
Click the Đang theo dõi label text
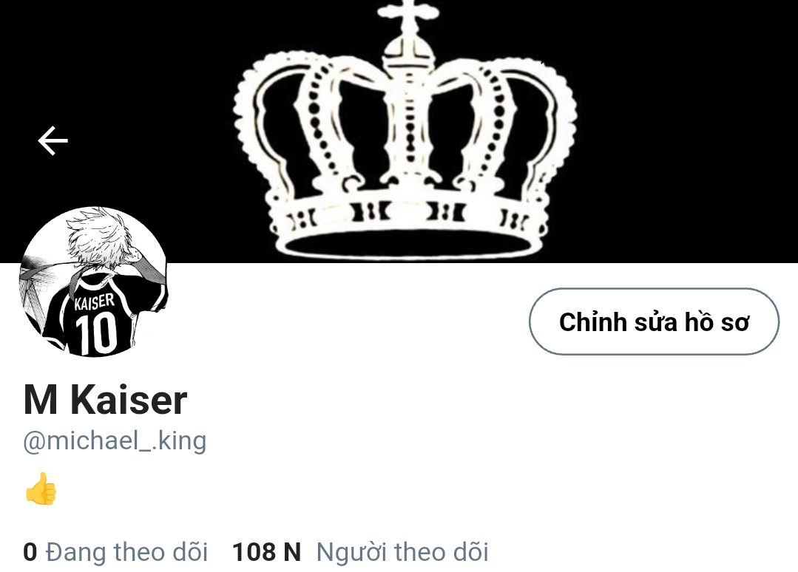[126, 552]
